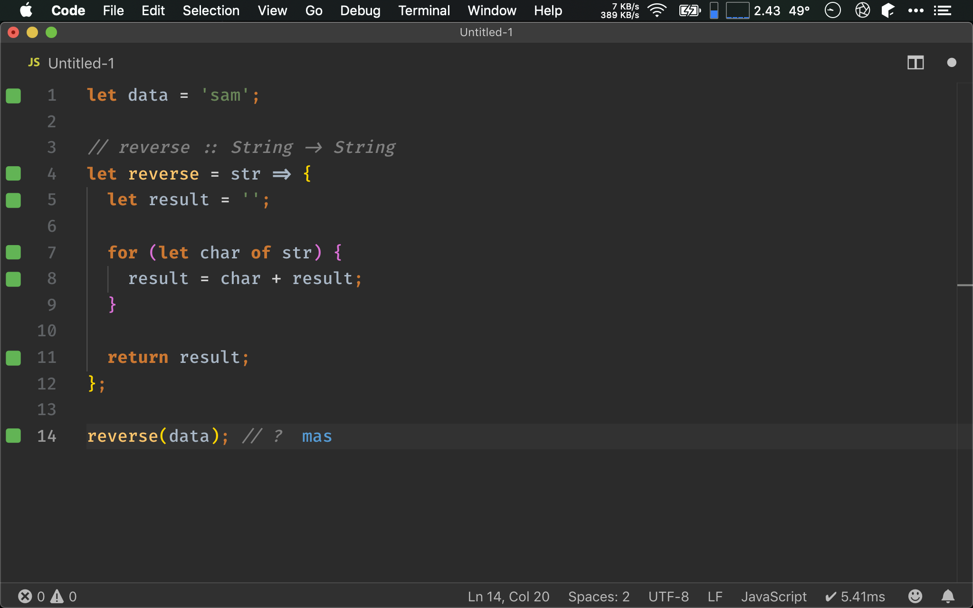
Task: Change end of line sequence LF
Action: (x=715, y=597)
